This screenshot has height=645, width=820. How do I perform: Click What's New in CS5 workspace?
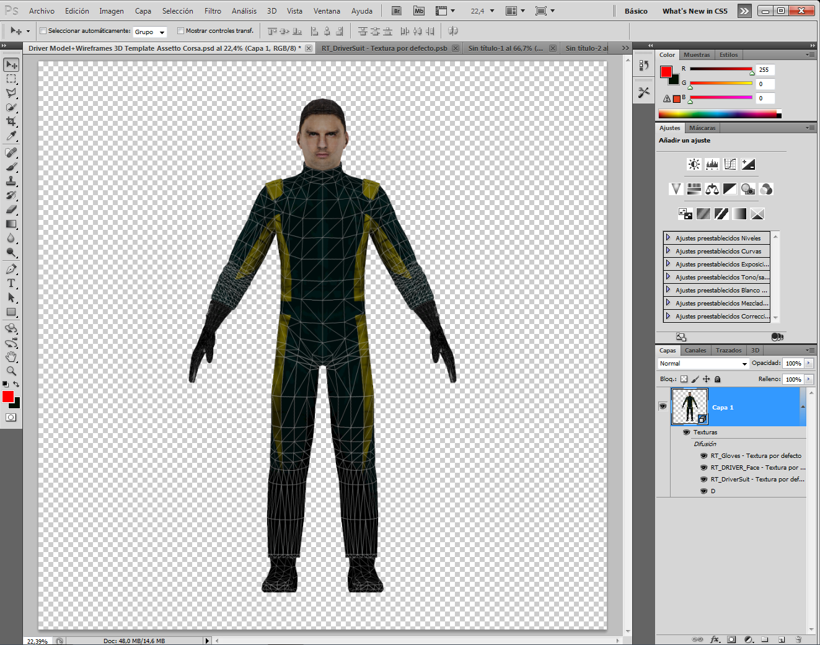[695, 11]
